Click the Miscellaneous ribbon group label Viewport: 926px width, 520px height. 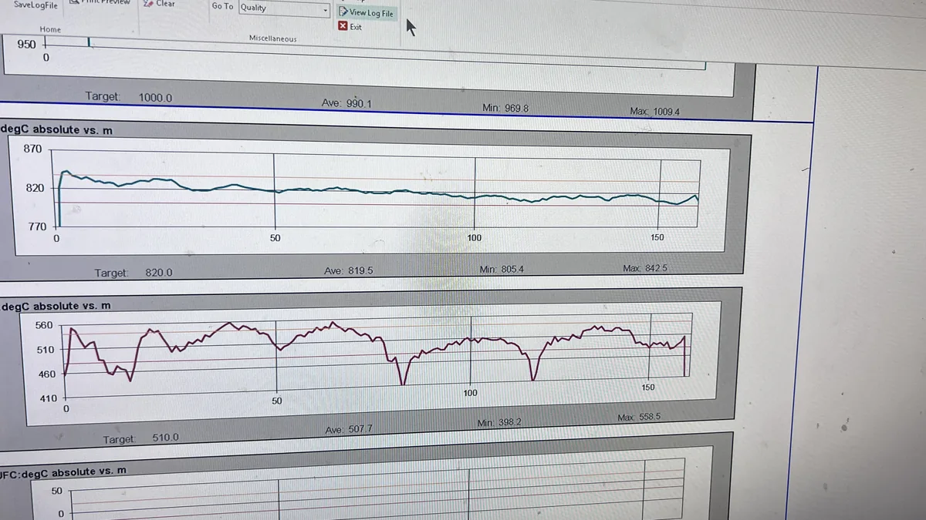pyautogui.click(x=272, y=39)
